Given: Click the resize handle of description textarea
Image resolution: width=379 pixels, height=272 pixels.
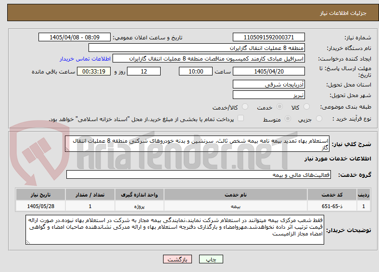Looking at the screenshot, I should click(67, 149).
